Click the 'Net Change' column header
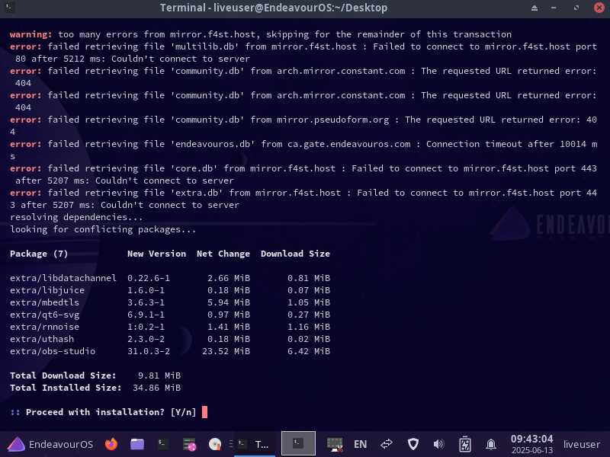 223,254
